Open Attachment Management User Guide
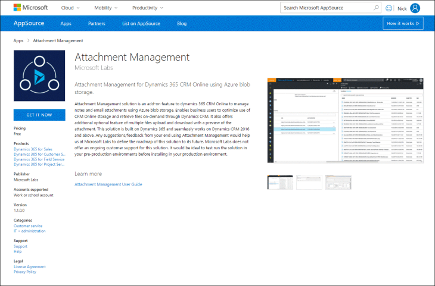The width and height of the screenshot is (435, 286). point(108,184)
